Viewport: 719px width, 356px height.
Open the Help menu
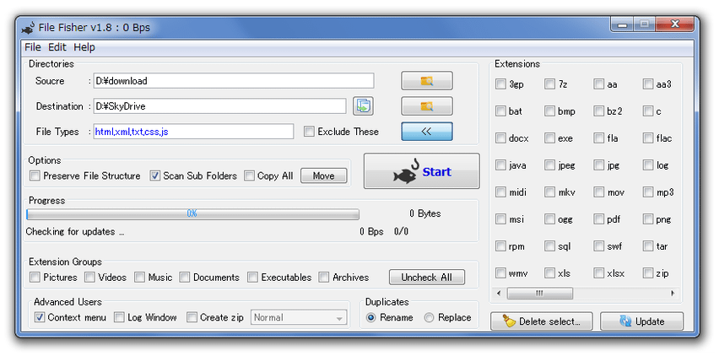point(84,47)
